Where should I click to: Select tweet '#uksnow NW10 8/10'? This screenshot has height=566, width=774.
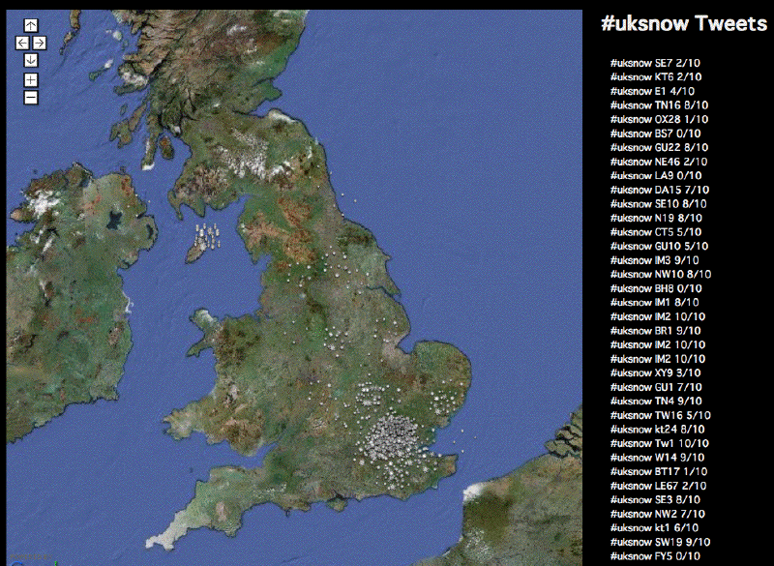click(x=661, y=275)
